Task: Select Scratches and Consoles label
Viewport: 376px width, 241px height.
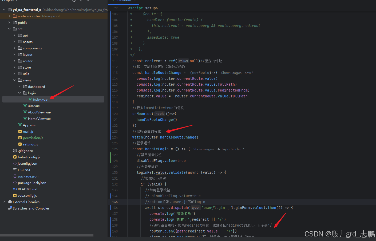Action: pyautogui.click(x=31, y=208)
